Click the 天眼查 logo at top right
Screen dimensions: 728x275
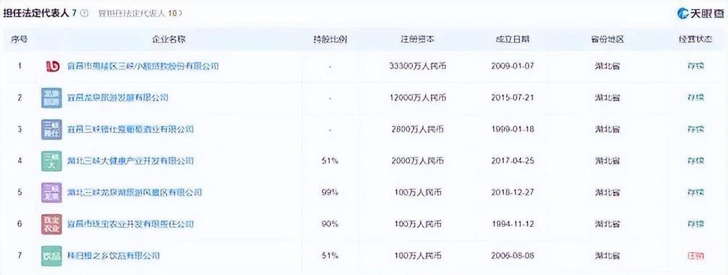pyautogui.click(x=700, y=13)
